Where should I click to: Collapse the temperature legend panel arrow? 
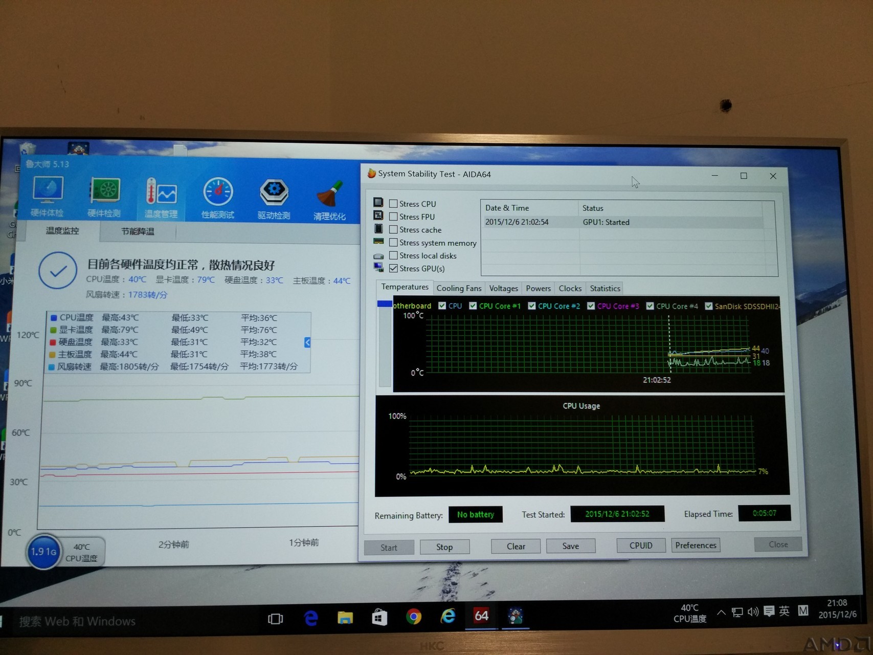point(307,342)
